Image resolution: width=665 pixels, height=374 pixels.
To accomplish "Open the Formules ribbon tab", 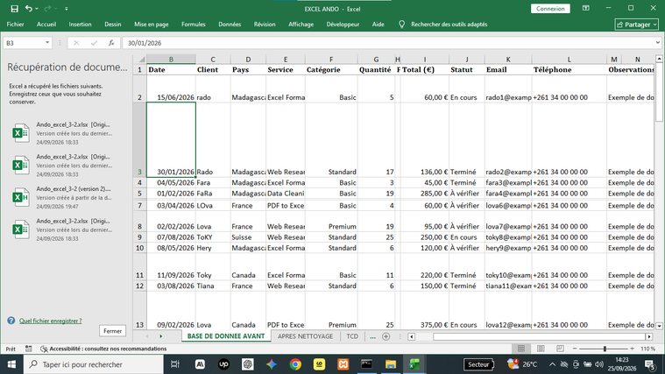I will tap(194, 25).
